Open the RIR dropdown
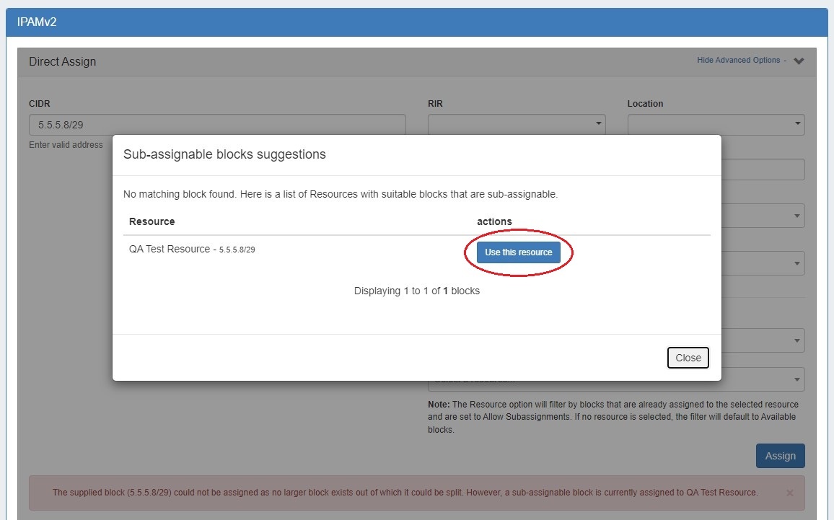Viewport: 834px width, 520px height. 516,124
